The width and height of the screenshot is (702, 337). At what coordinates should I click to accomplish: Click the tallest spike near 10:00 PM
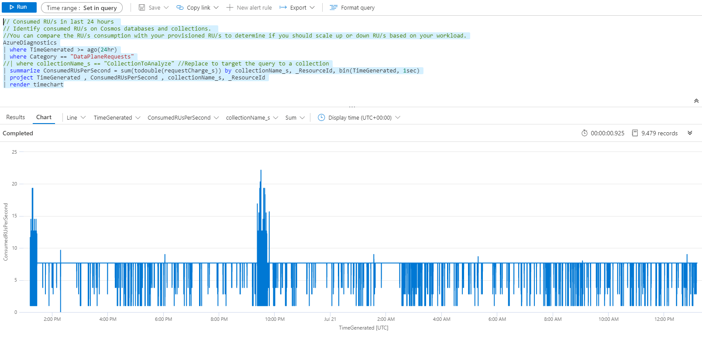pyautogui.click(x=261, y=171)
